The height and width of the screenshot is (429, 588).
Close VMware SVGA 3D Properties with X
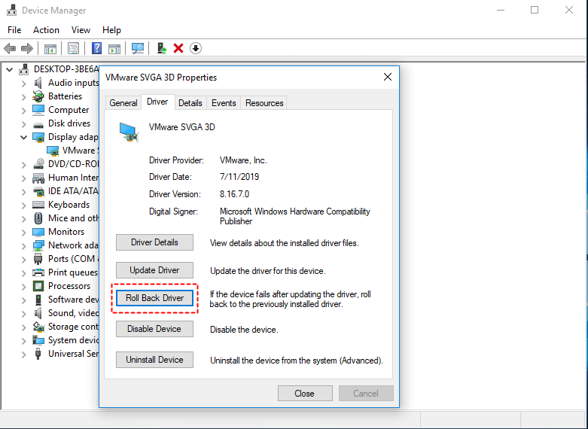(388, 77)
